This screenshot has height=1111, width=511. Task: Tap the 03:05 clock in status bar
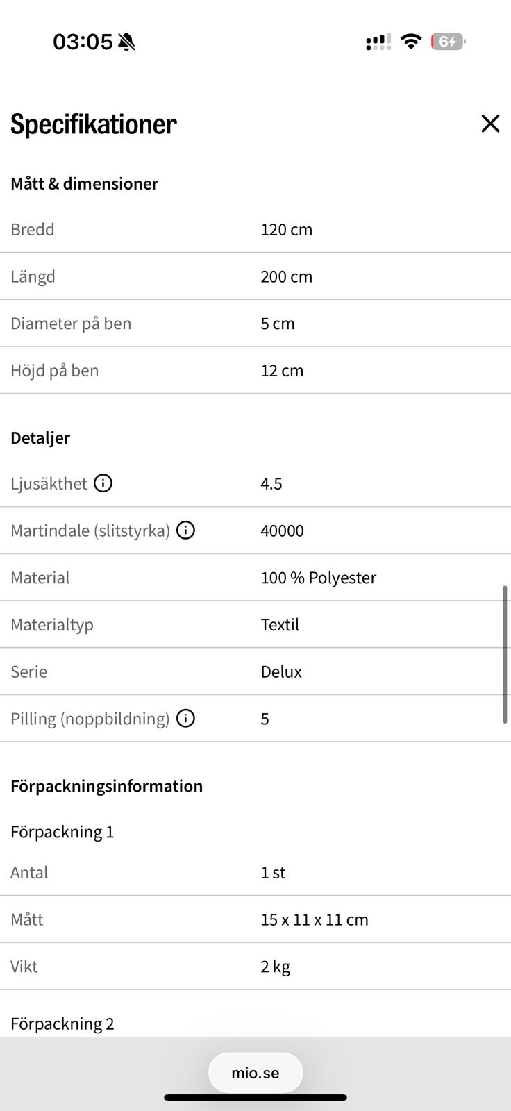[83, 42]
